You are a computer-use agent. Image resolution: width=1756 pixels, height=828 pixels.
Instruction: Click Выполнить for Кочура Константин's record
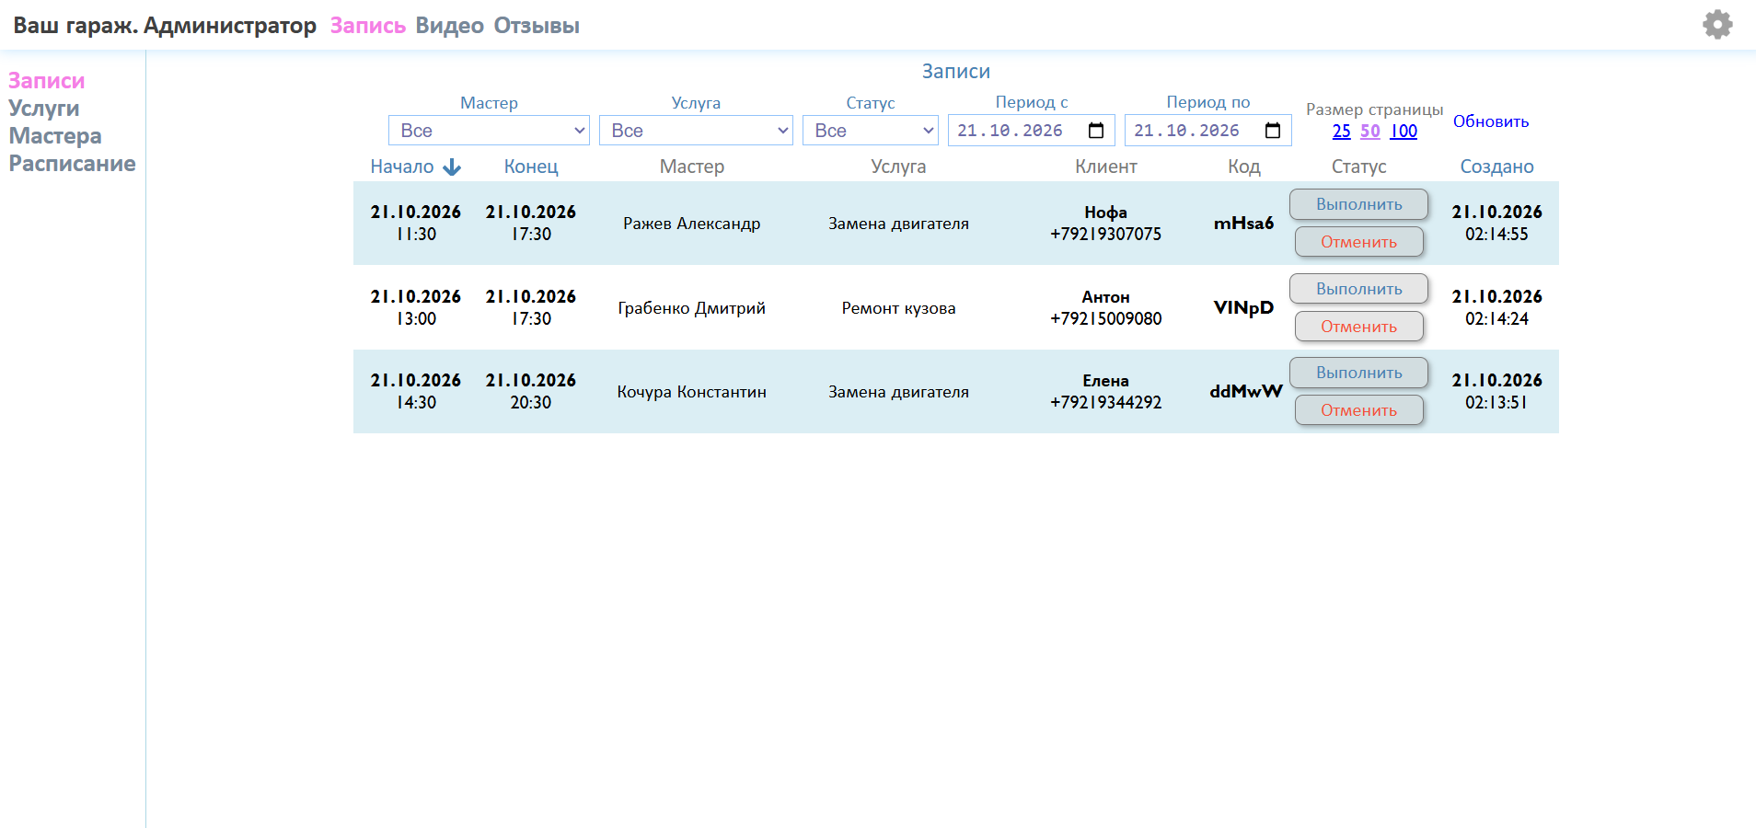pos(1358,373)
